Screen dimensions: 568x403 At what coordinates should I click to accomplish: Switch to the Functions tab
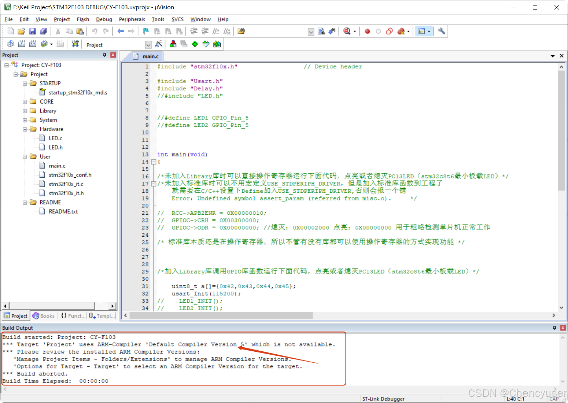pos(73,316)
